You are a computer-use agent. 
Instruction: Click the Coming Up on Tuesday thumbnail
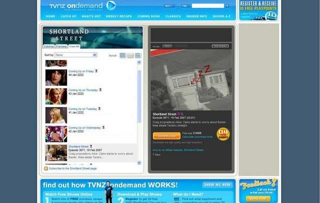(56, 115)
